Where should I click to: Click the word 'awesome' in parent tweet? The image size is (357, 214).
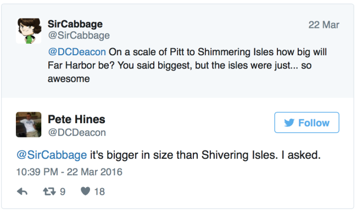[x=69, y=79]
